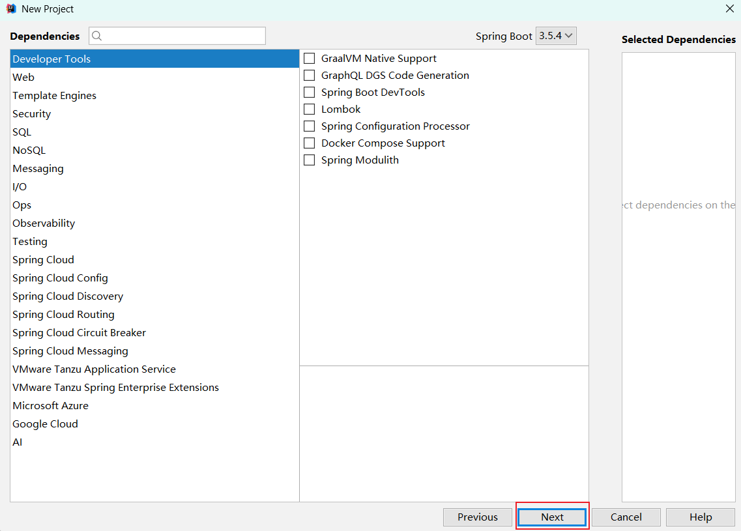Open the NoSQL category
This screenshot has height=531, width=741.
pos(154,151)
